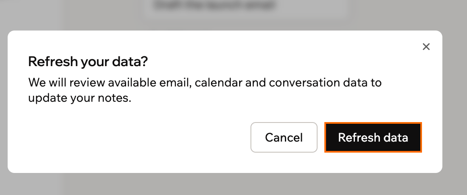Click the gray overlay right of dialog

point(455,101)
